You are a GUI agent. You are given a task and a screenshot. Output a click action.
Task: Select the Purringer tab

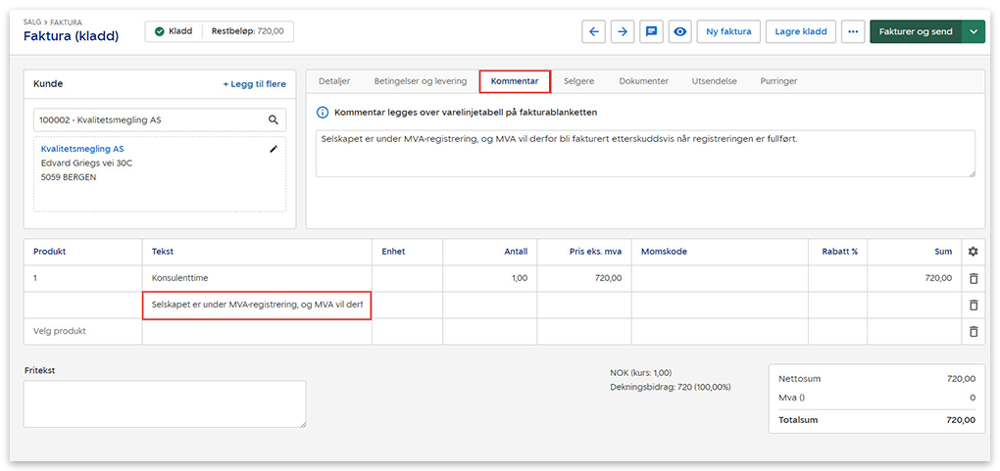(778, 81)
